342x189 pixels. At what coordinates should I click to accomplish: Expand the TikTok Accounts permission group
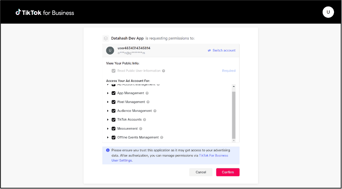108,120
